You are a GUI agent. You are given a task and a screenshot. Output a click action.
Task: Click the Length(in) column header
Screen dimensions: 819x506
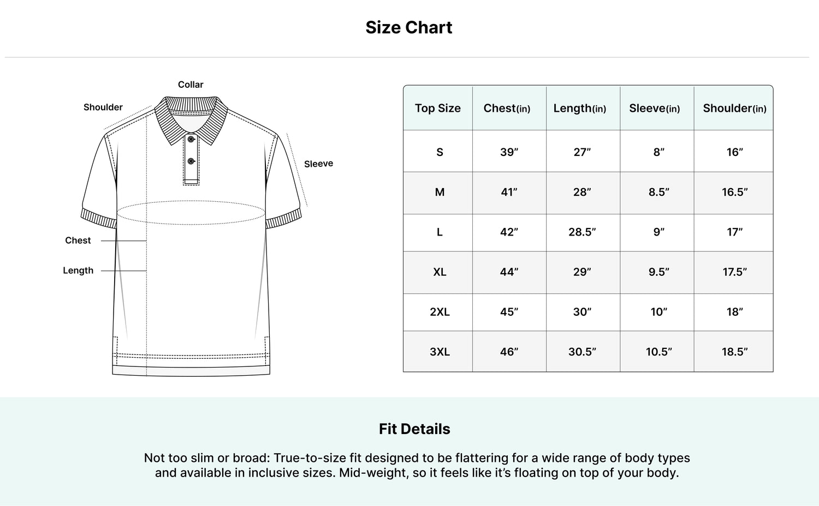pyautogui.click(x=580, y=109)
